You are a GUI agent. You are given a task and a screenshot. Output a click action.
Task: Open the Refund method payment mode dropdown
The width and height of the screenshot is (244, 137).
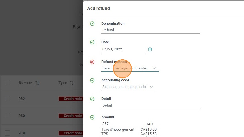[x=130, y=68]
